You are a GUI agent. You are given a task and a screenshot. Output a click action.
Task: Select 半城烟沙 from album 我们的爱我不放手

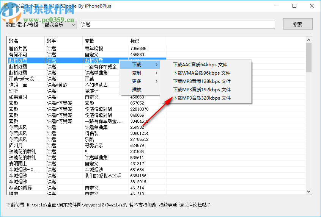click(x=87, y=176)
